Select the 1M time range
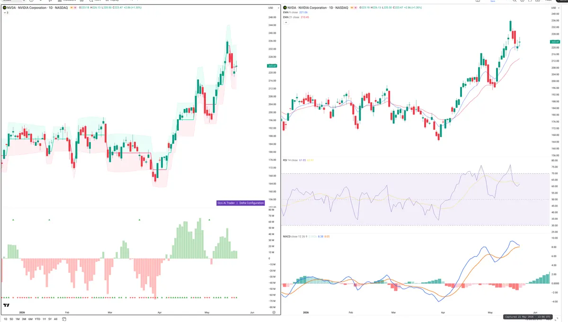Screen dimensions: 568x322 pos(18,319)
